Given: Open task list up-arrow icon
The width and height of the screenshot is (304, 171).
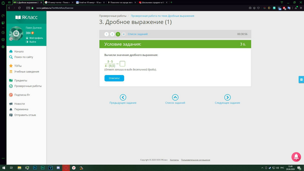Looking at the screenshot, I should [x=175, y=97].
